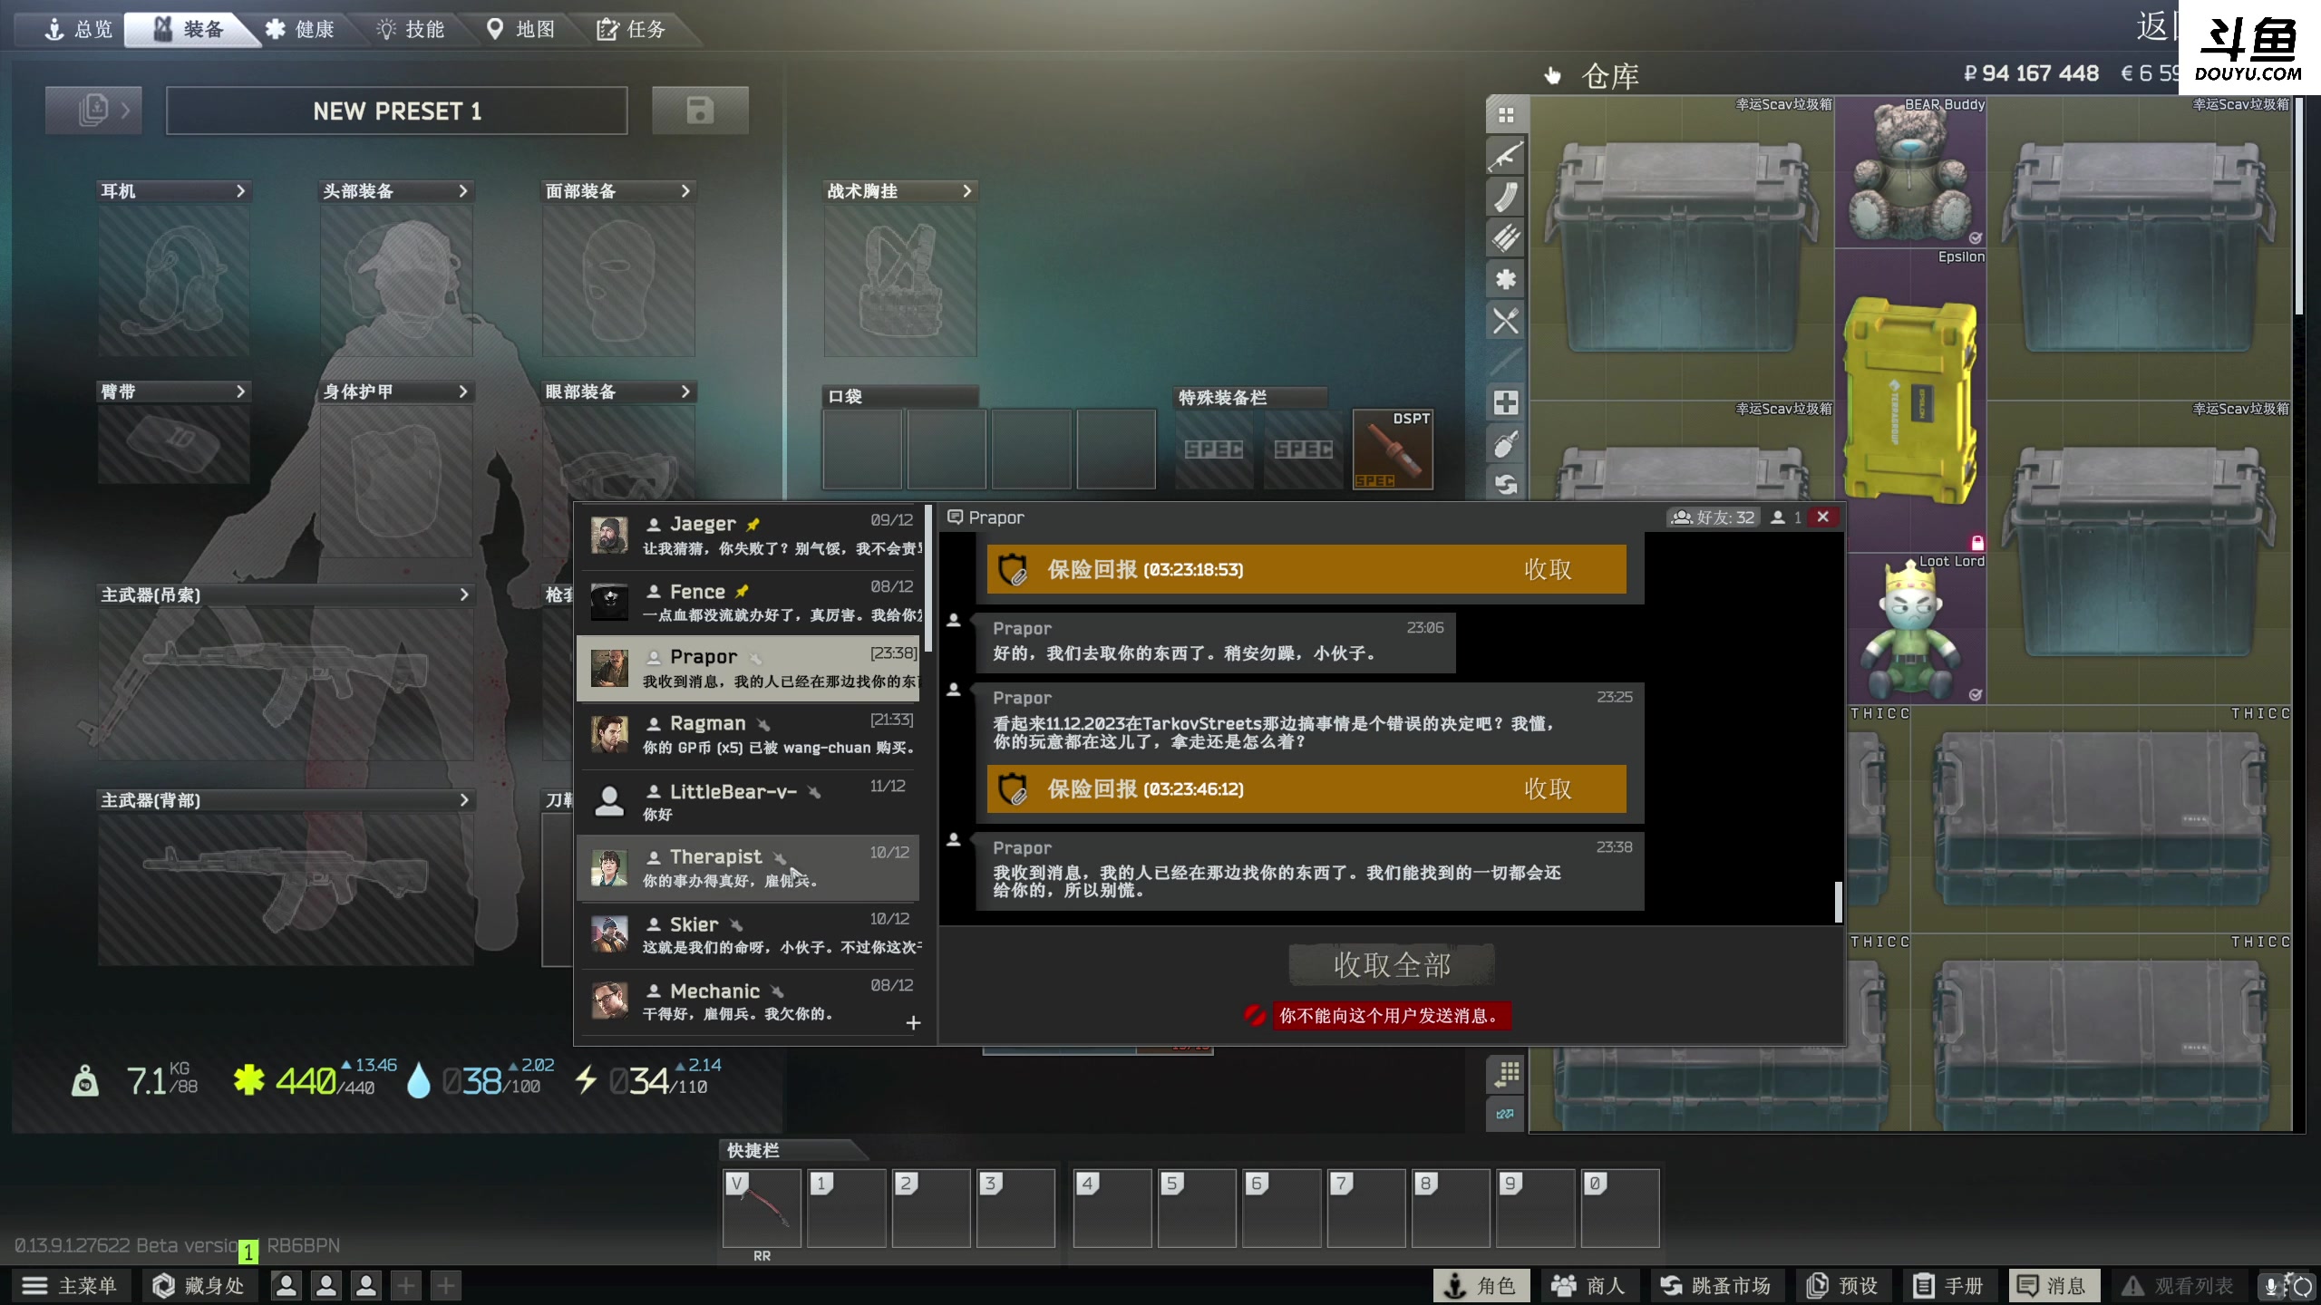Screen dimensions: 2321x1305
Task: Open the 手册 handbook
Action: tap(1948, 1285)
